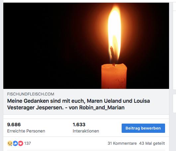Click the blue thumbs-up like reaction icon

[15, 143]
